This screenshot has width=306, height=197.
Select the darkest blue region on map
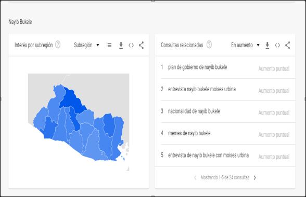pos(73,100)
